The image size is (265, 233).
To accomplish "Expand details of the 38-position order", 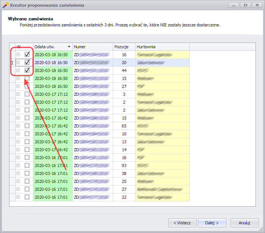I will tap(18, 173).
